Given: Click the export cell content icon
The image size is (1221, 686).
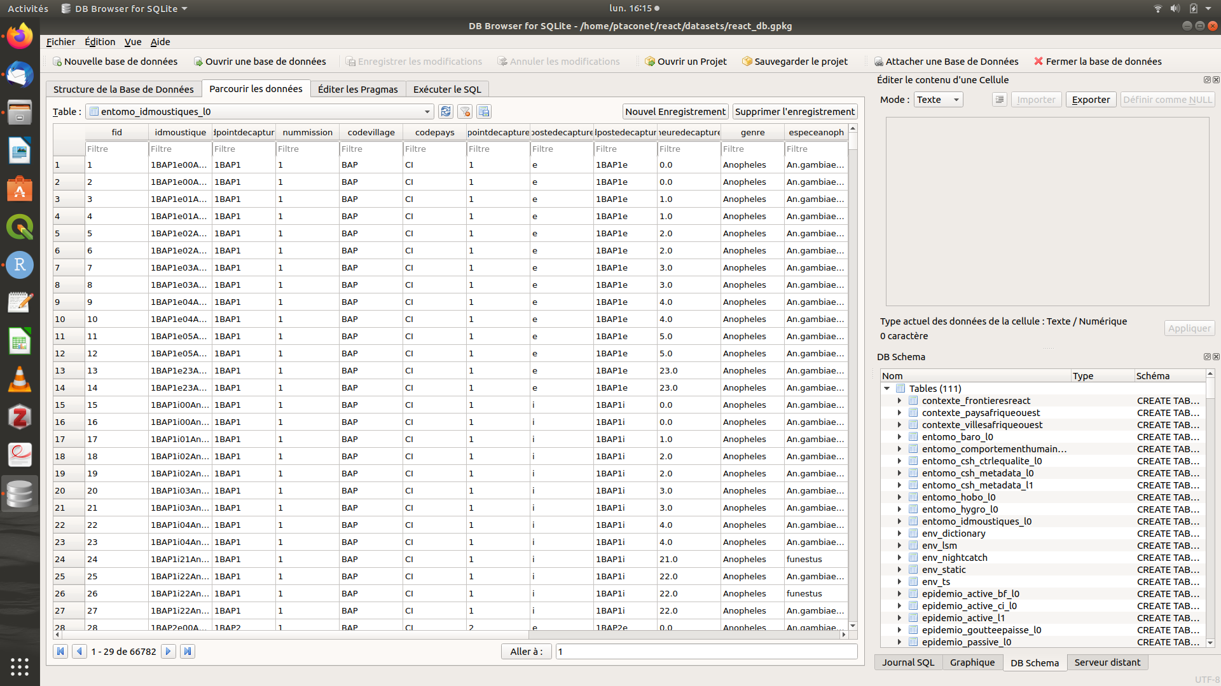Looking at the screenshot, I should [x=1090, y=100].
